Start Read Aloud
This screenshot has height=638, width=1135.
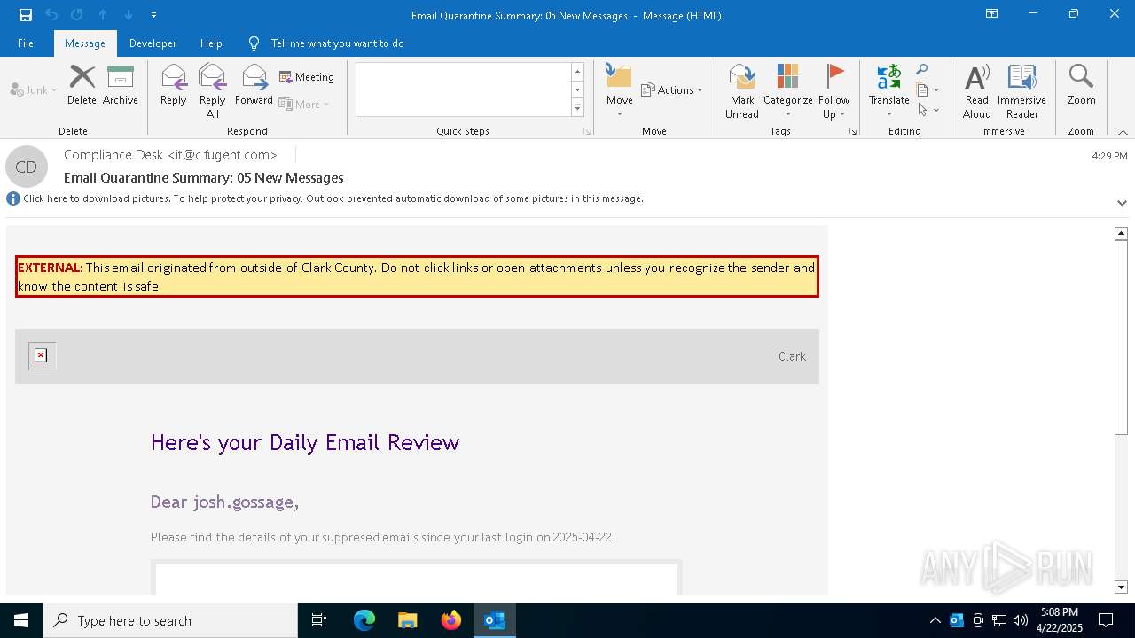click(x=977, y=90)
